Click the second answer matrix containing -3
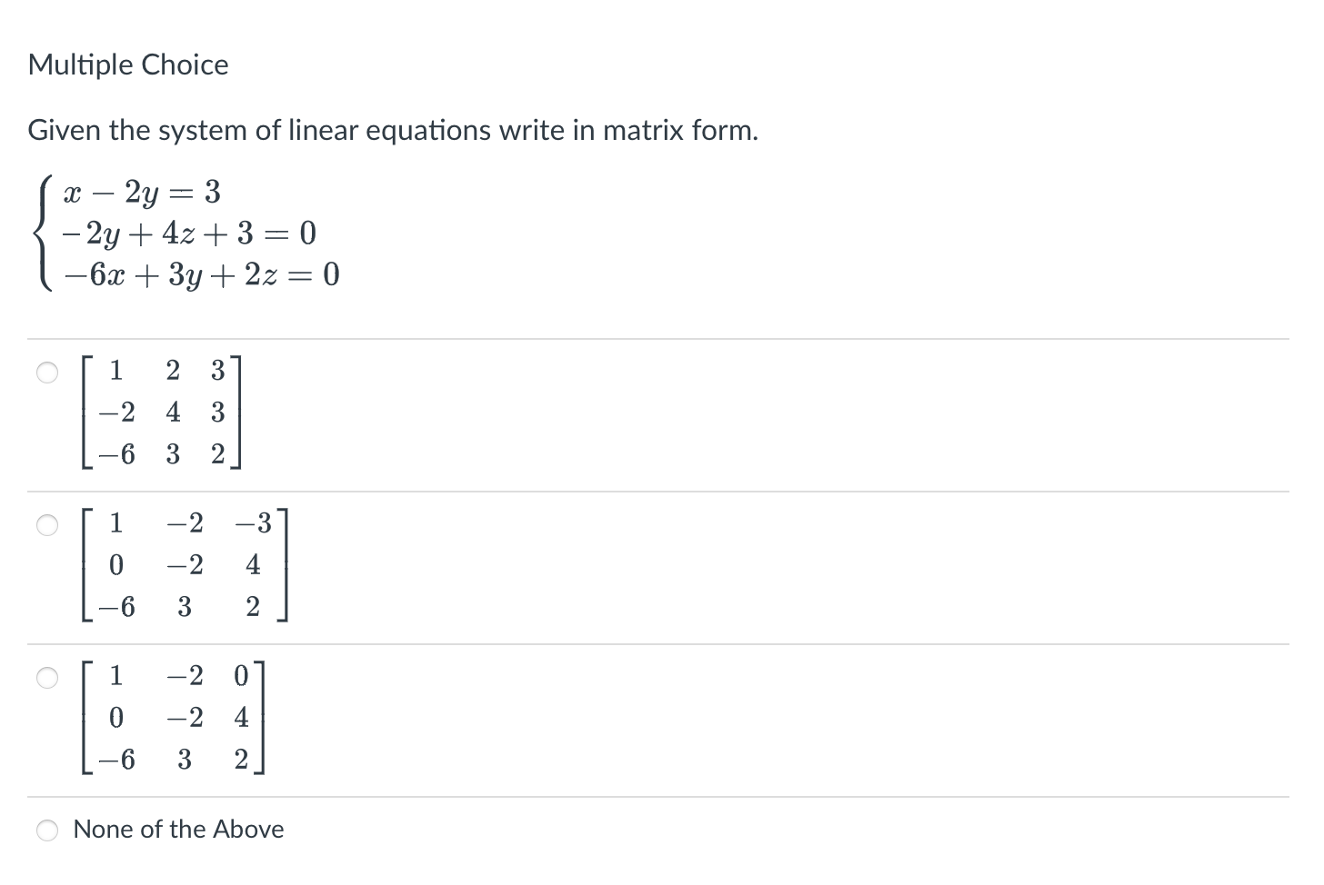1324x885 pixels. (185, 566)
